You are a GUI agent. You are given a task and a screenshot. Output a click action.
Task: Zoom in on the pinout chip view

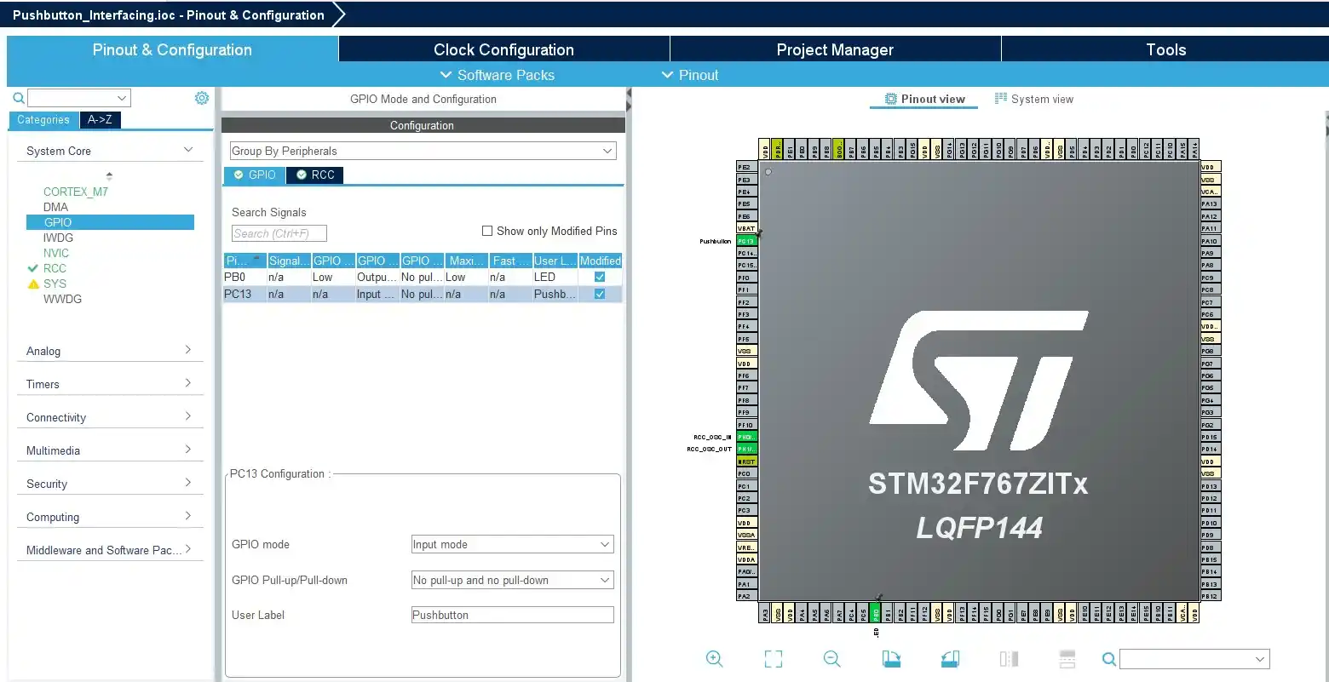coord(715,658)
